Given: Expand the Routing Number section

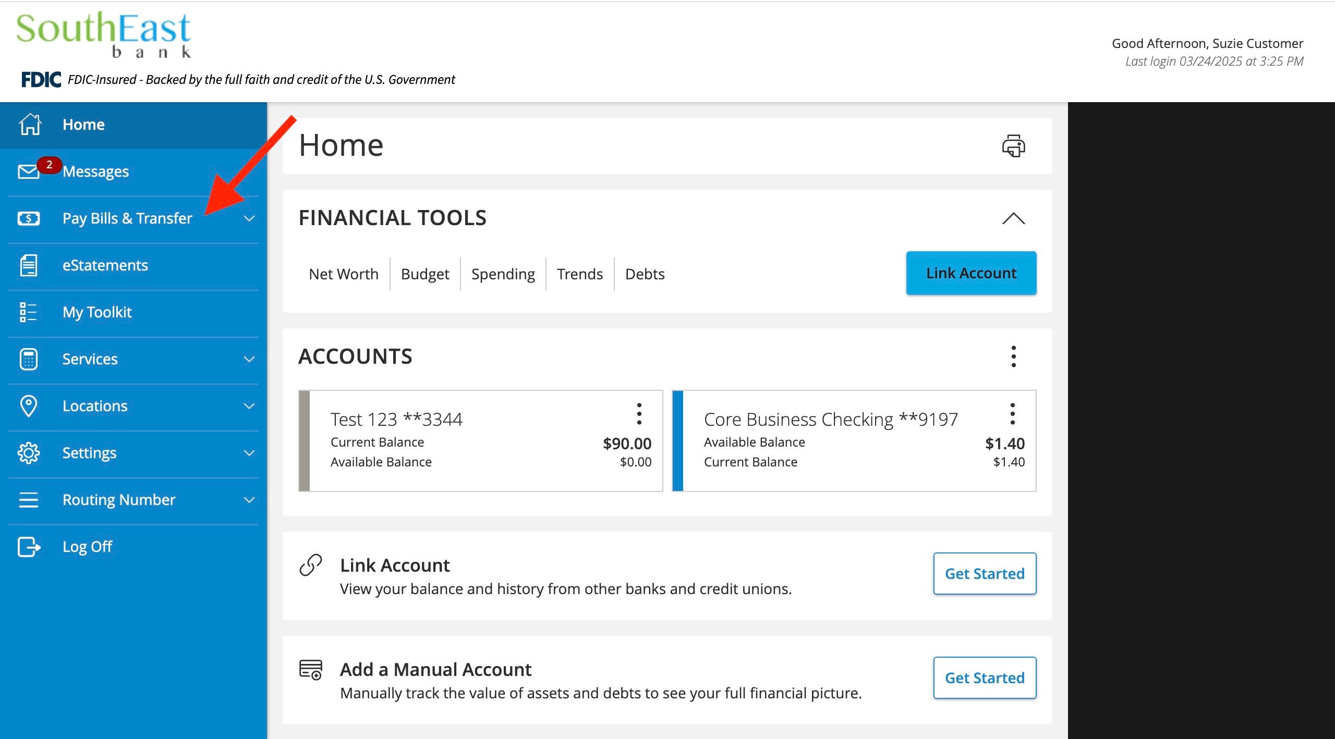Looking at the screenshot, I should (249, 499).
